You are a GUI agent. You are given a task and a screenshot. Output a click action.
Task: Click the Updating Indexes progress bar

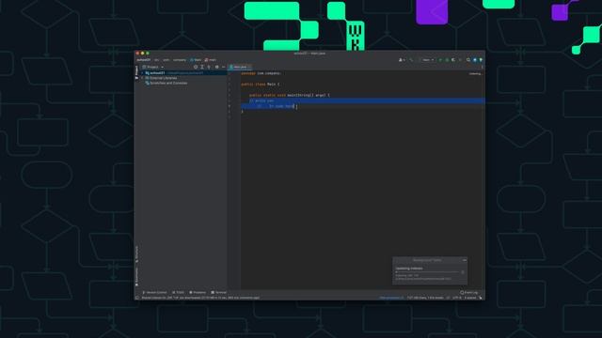pos(427,272)
